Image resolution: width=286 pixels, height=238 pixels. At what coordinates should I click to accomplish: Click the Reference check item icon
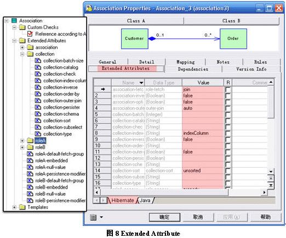30,34
